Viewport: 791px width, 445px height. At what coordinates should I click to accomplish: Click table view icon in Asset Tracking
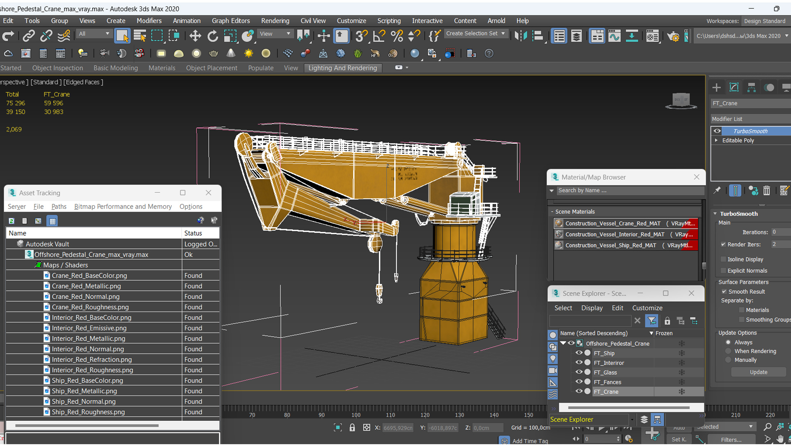point(52,221)
